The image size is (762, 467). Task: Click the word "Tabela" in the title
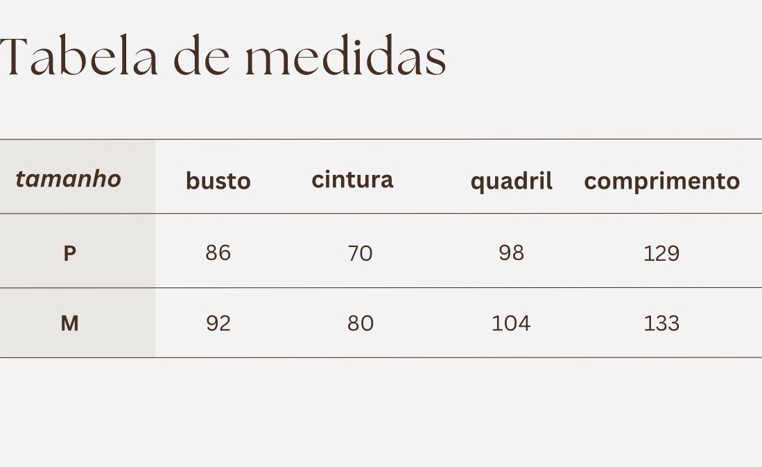click(x=78, y=57)
